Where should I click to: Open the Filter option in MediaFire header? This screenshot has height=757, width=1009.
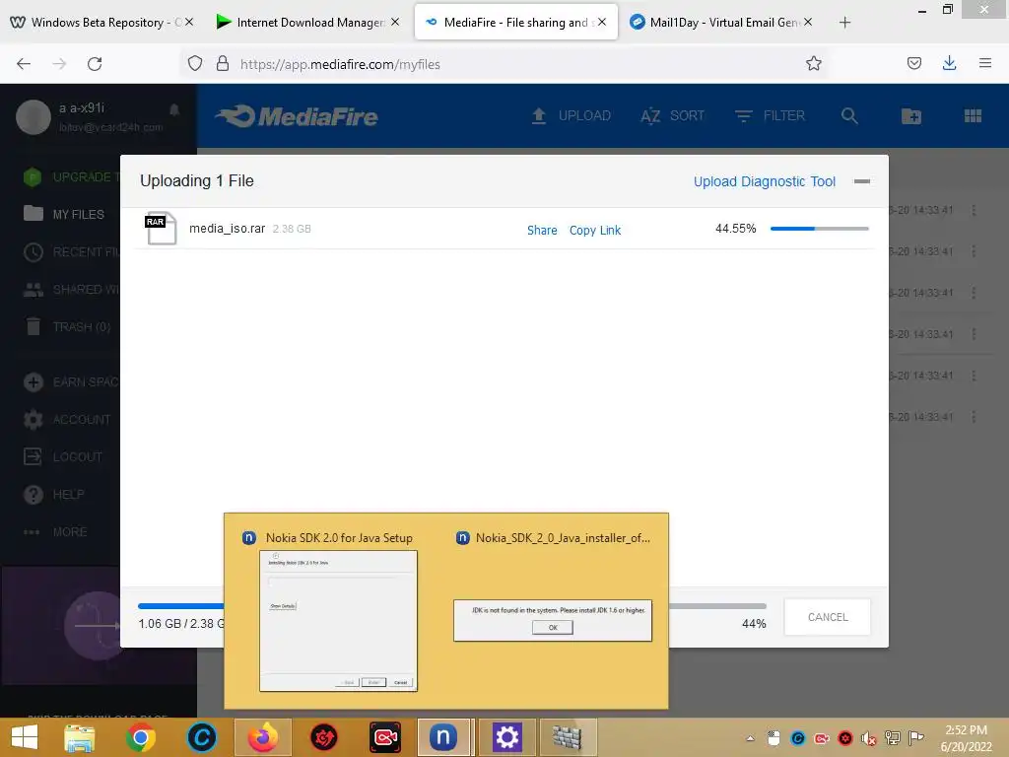tap(770, 116)
